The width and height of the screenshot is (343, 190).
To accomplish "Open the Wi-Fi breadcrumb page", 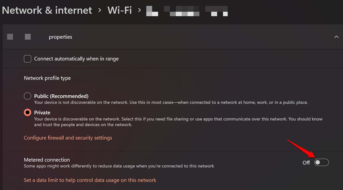I will pos(120,10).
